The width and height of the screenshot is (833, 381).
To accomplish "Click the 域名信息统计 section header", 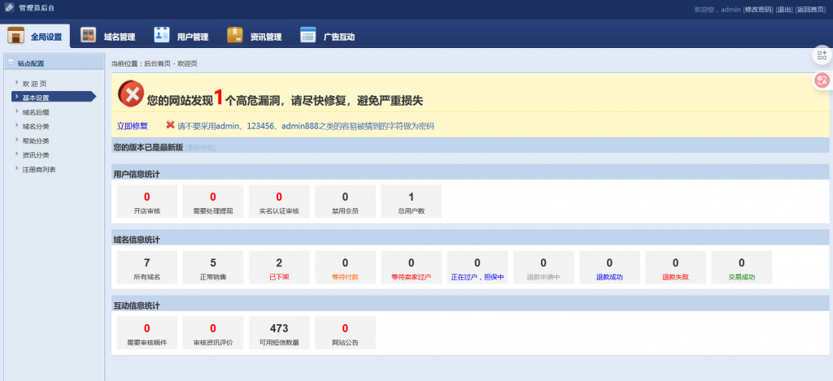I will [x=470, y=237].
